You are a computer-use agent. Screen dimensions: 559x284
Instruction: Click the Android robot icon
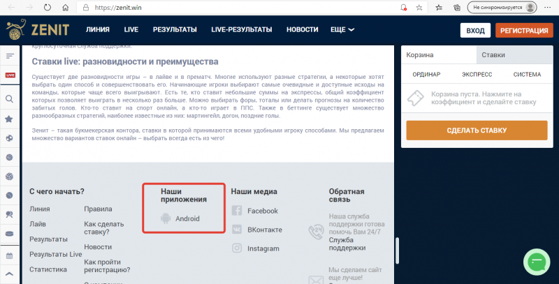point(166,218)
